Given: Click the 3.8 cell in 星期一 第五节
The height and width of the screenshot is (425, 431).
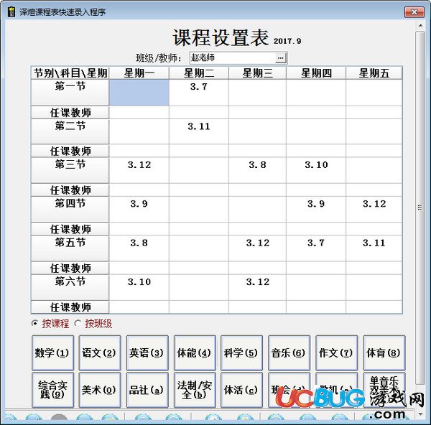Looking at the screenshot, I should 139,248.
